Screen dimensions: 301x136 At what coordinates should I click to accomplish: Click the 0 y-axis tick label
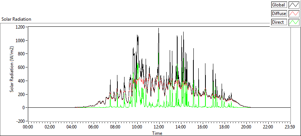point(24,108)
